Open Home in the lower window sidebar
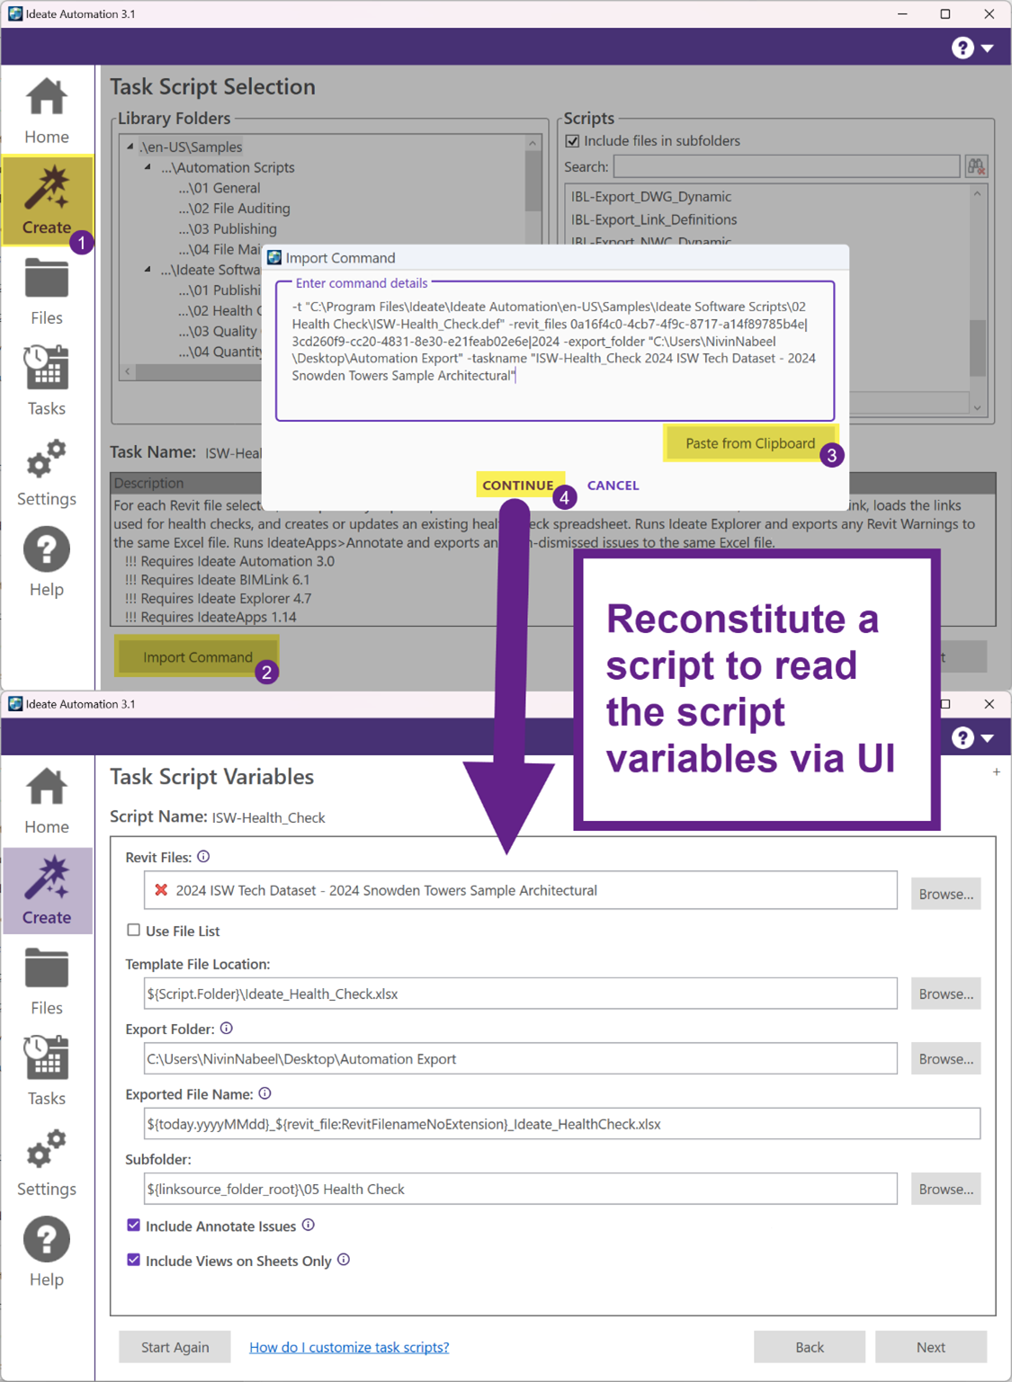This screenshot has width=1012, height=1382. (x=47, y=801)
